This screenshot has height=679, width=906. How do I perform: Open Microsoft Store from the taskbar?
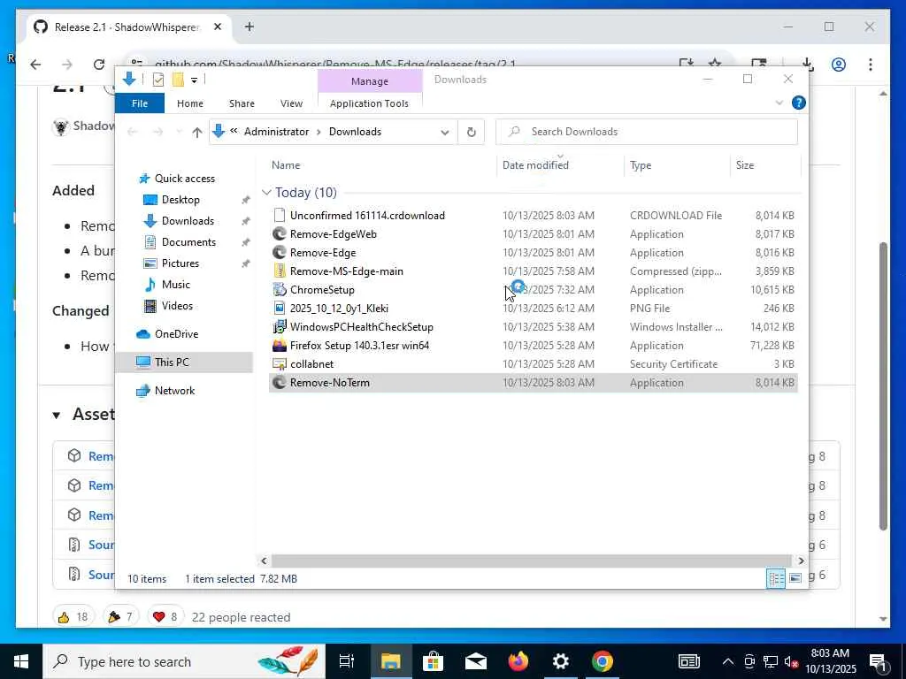pyautogui.click(x=433, y=661)
